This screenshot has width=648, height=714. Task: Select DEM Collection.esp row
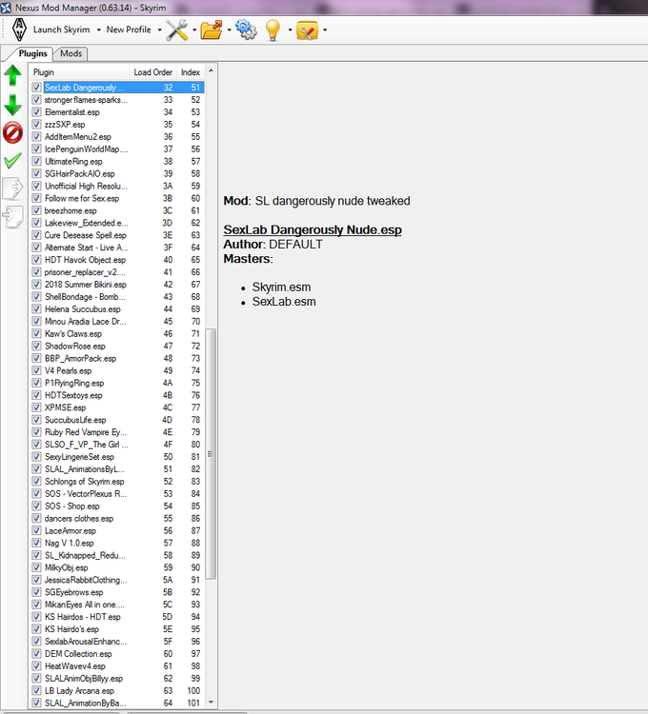click(x=117, y=653)
